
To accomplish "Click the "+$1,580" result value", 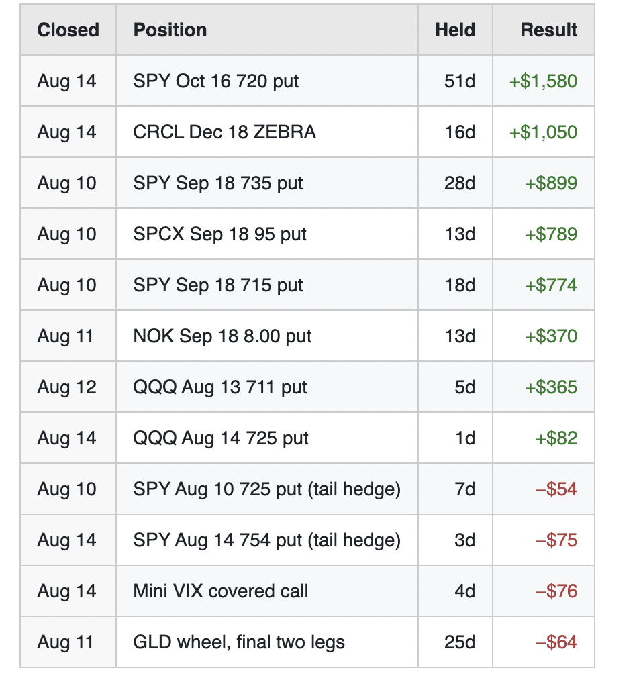I will coord(543,81).
